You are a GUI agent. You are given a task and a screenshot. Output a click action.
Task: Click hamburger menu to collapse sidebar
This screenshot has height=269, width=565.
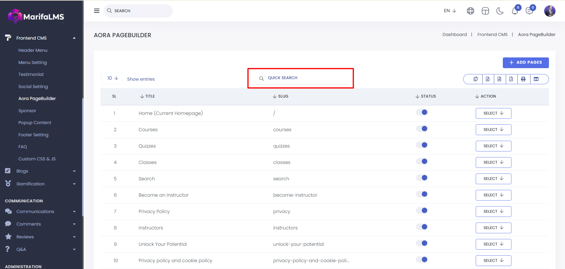[97, 11]
